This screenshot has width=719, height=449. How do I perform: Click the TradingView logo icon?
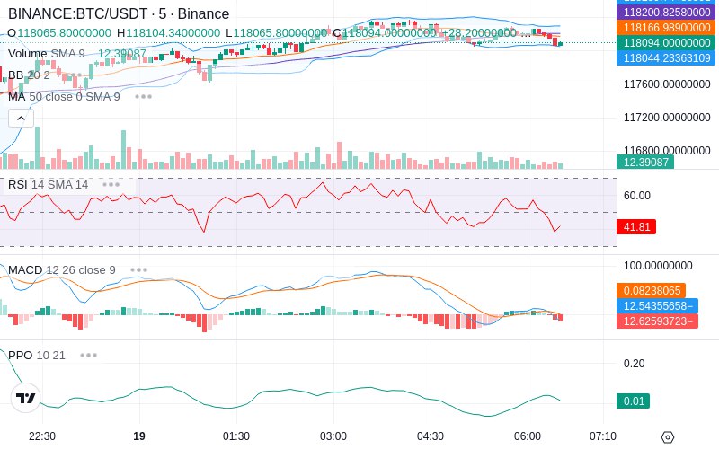coord(25,398)
